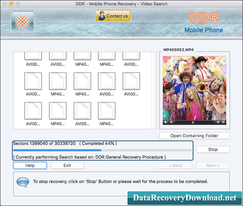This screenshot has width=243, height=206.
Task: Click the blue scan progress bar
Action: pos(103,150)
